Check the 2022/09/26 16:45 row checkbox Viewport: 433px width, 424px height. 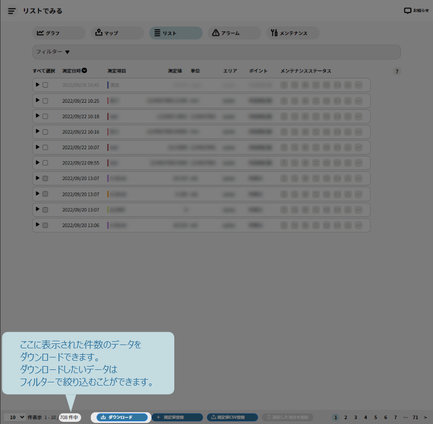coord(45,85)
